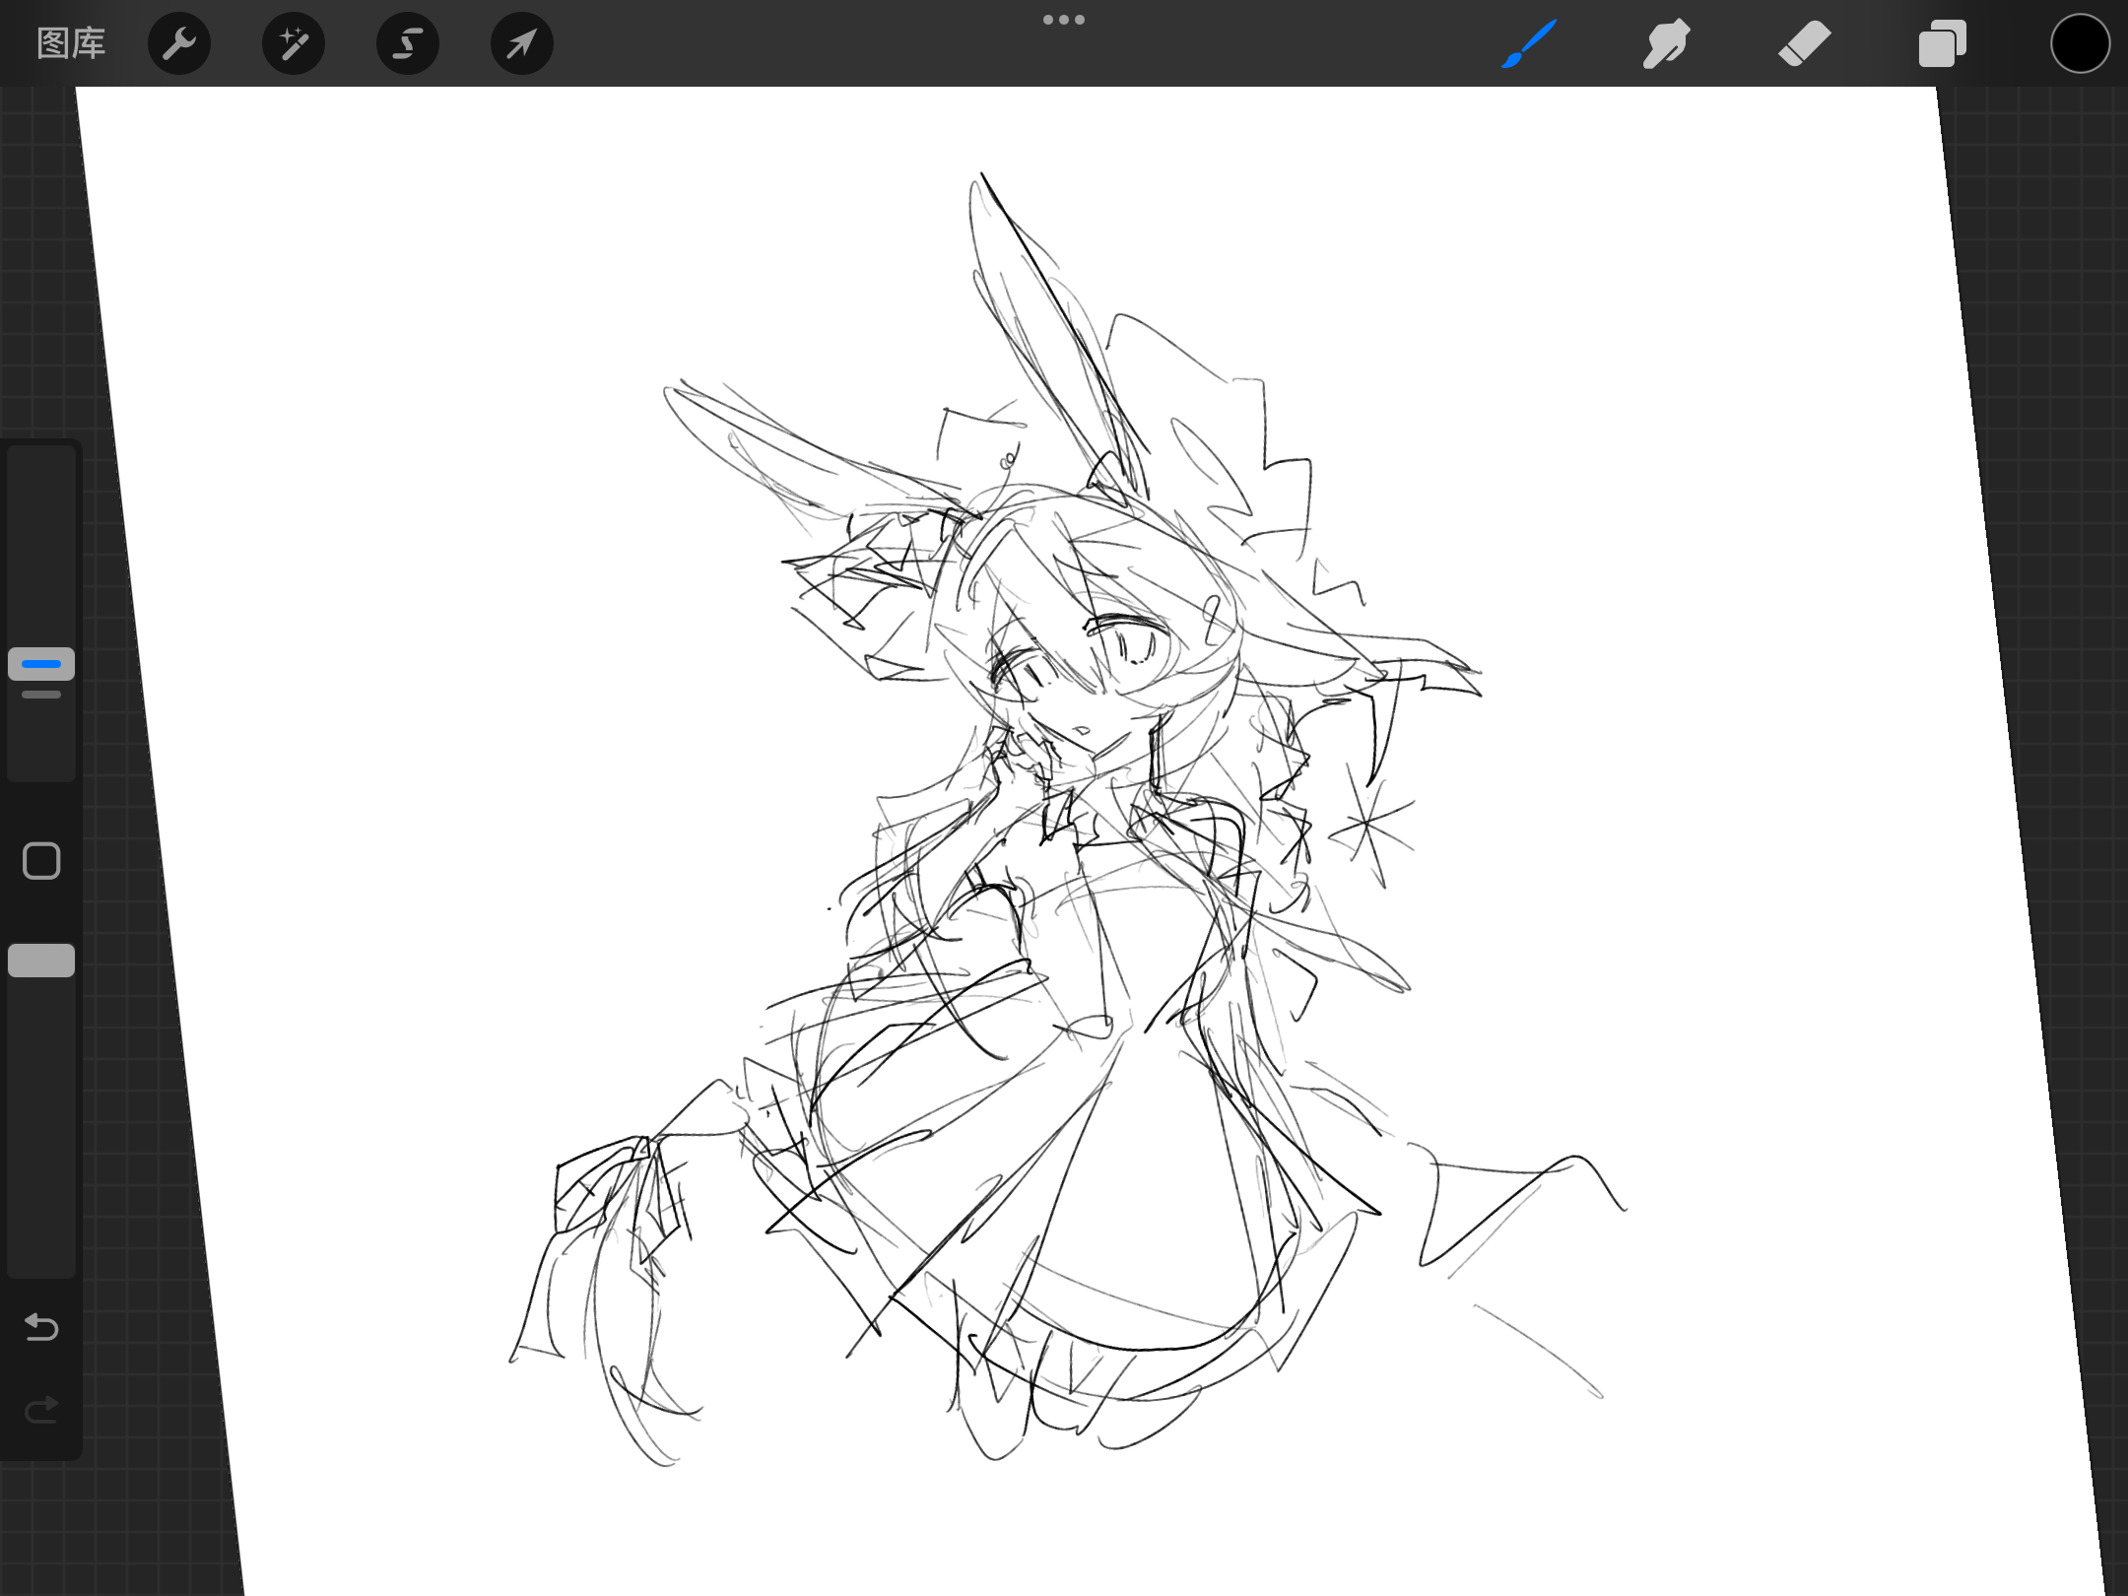Image resolution: width=2128 pixels, height=1596 pixels.
Task: Tap the three dots at top center
Action: (x=1064, y=20)
